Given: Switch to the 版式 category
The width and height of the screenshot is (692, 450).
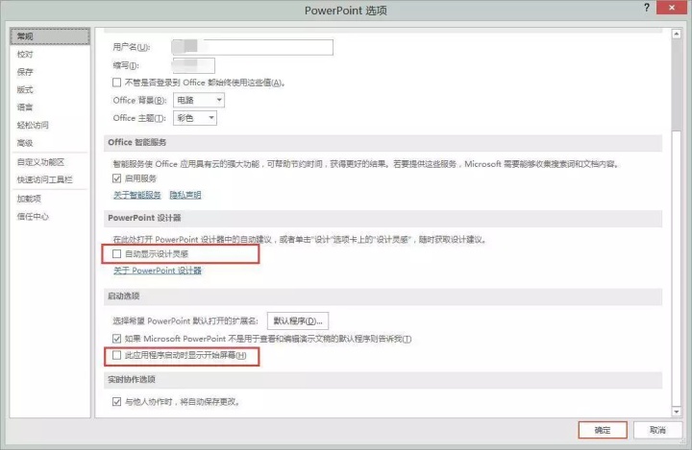Looking at the screenshot, I should click(x=25, y=90).
